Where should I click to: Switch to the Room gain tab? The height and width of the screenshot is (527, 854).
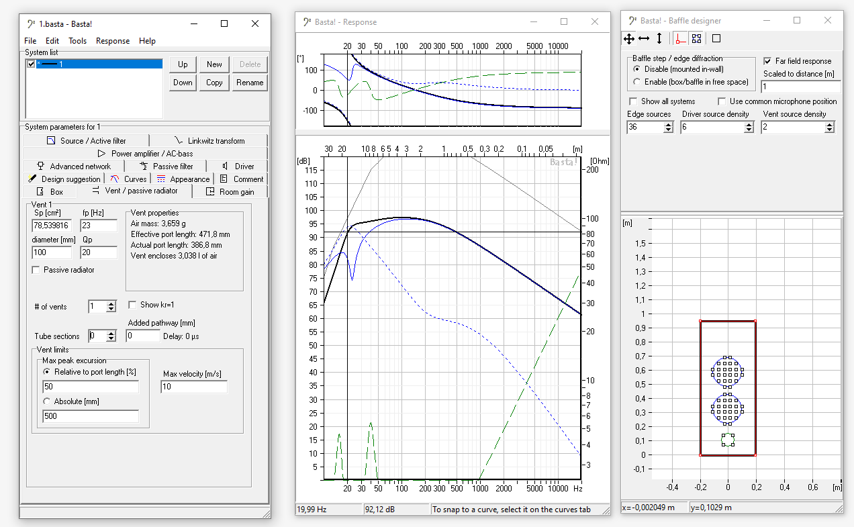[230, 191]
